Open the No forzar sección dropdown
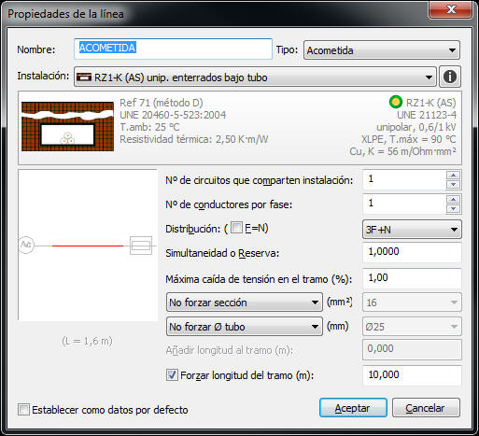479x436 pixels. [245, 302]
